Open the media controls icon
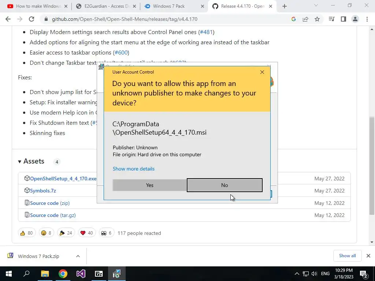Screen dimensions: 375x281 coord(331,19)
